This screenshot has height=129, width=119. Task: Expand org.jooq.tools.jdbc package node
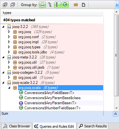click(9, 52)
